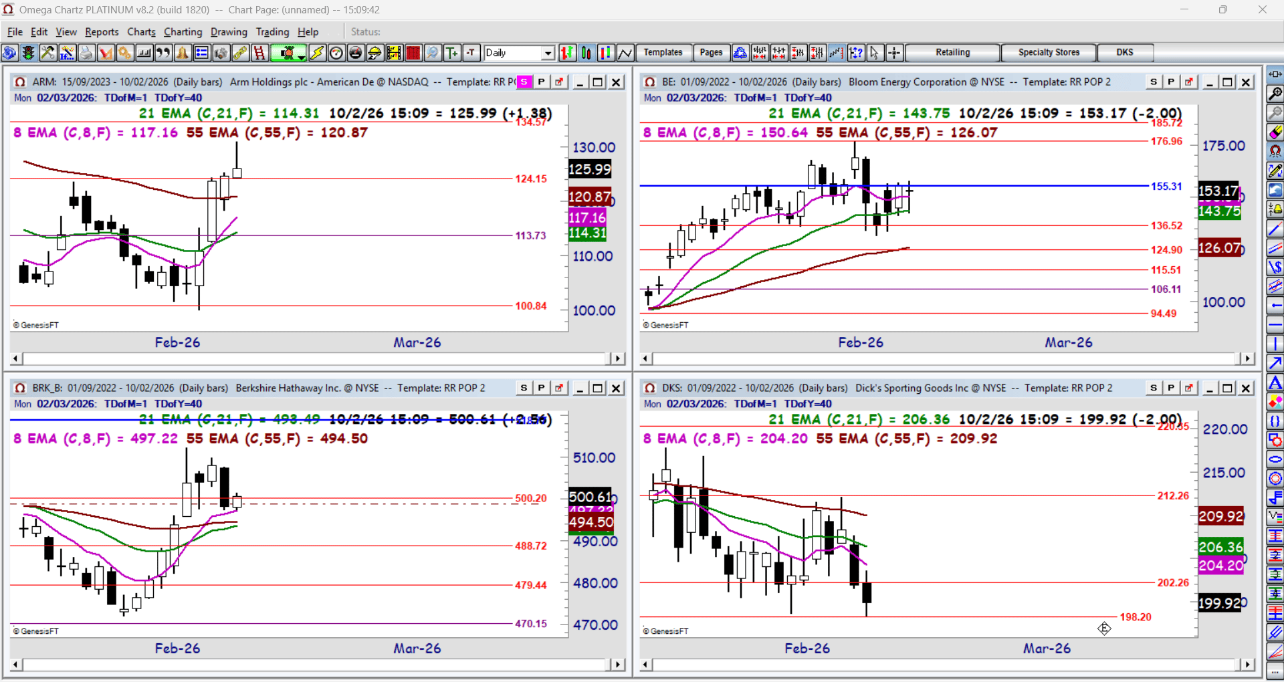Viewport: 1284px width, 682px height.
Task: Click the magnifier search icon in toolbar
Action: coord(433,53)
